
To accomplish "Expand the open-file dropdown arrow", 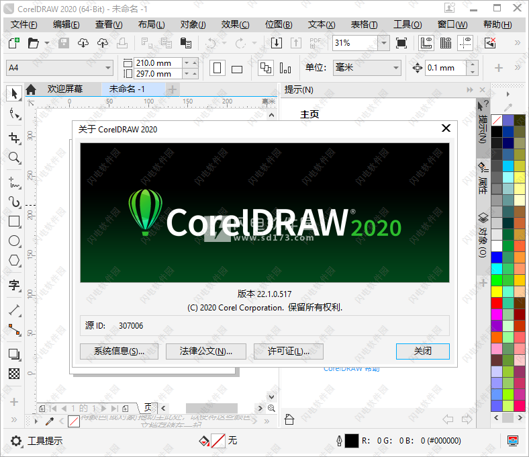I will pos(47,43).
